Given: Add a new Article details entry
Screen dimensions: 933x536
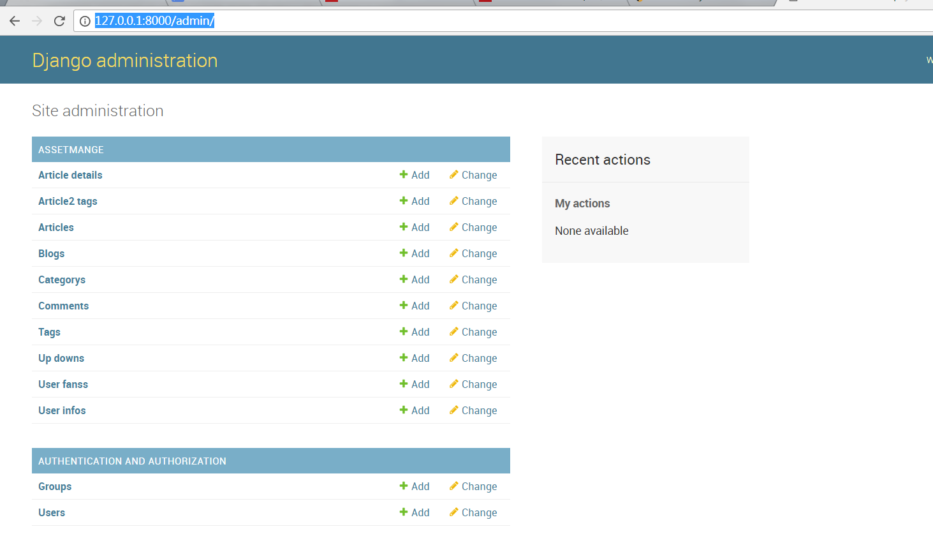Looking at the screenshot, I should [415, 175].
